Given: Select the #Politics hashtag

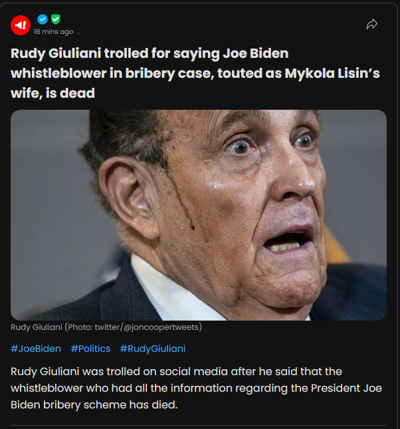Looking at the screenshot, I should pos(90,349).
